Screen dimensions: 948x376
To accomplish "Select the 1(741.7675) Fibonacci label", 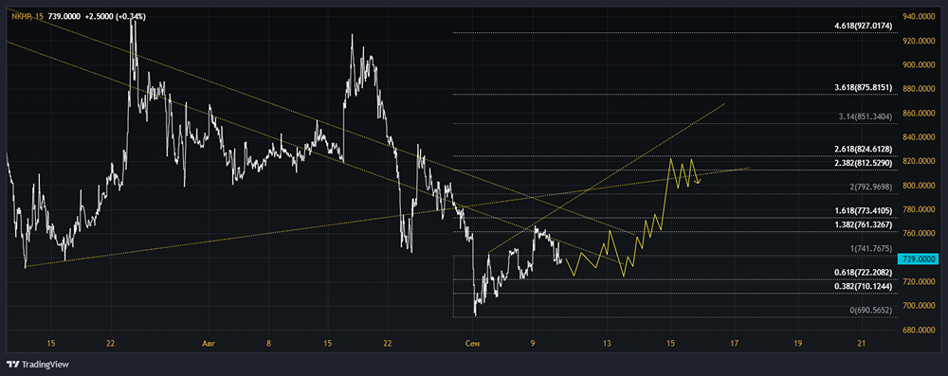I will 870,249.
